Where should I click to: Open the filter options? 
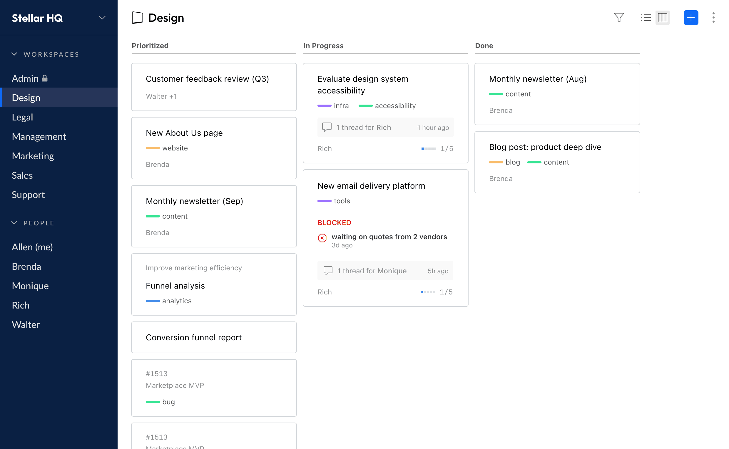click(618, 18)
